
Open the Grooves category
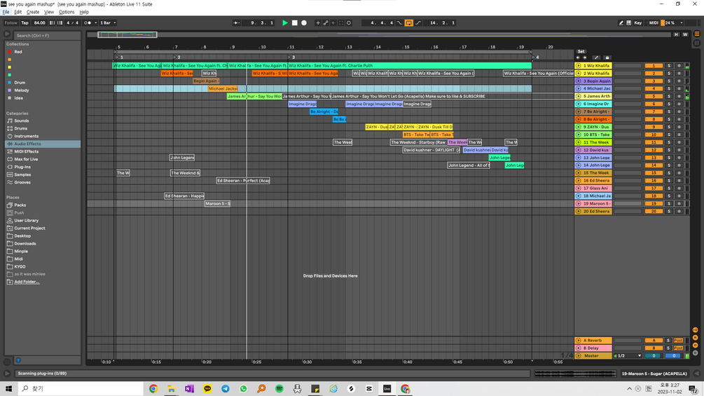(x=22, y=182)
